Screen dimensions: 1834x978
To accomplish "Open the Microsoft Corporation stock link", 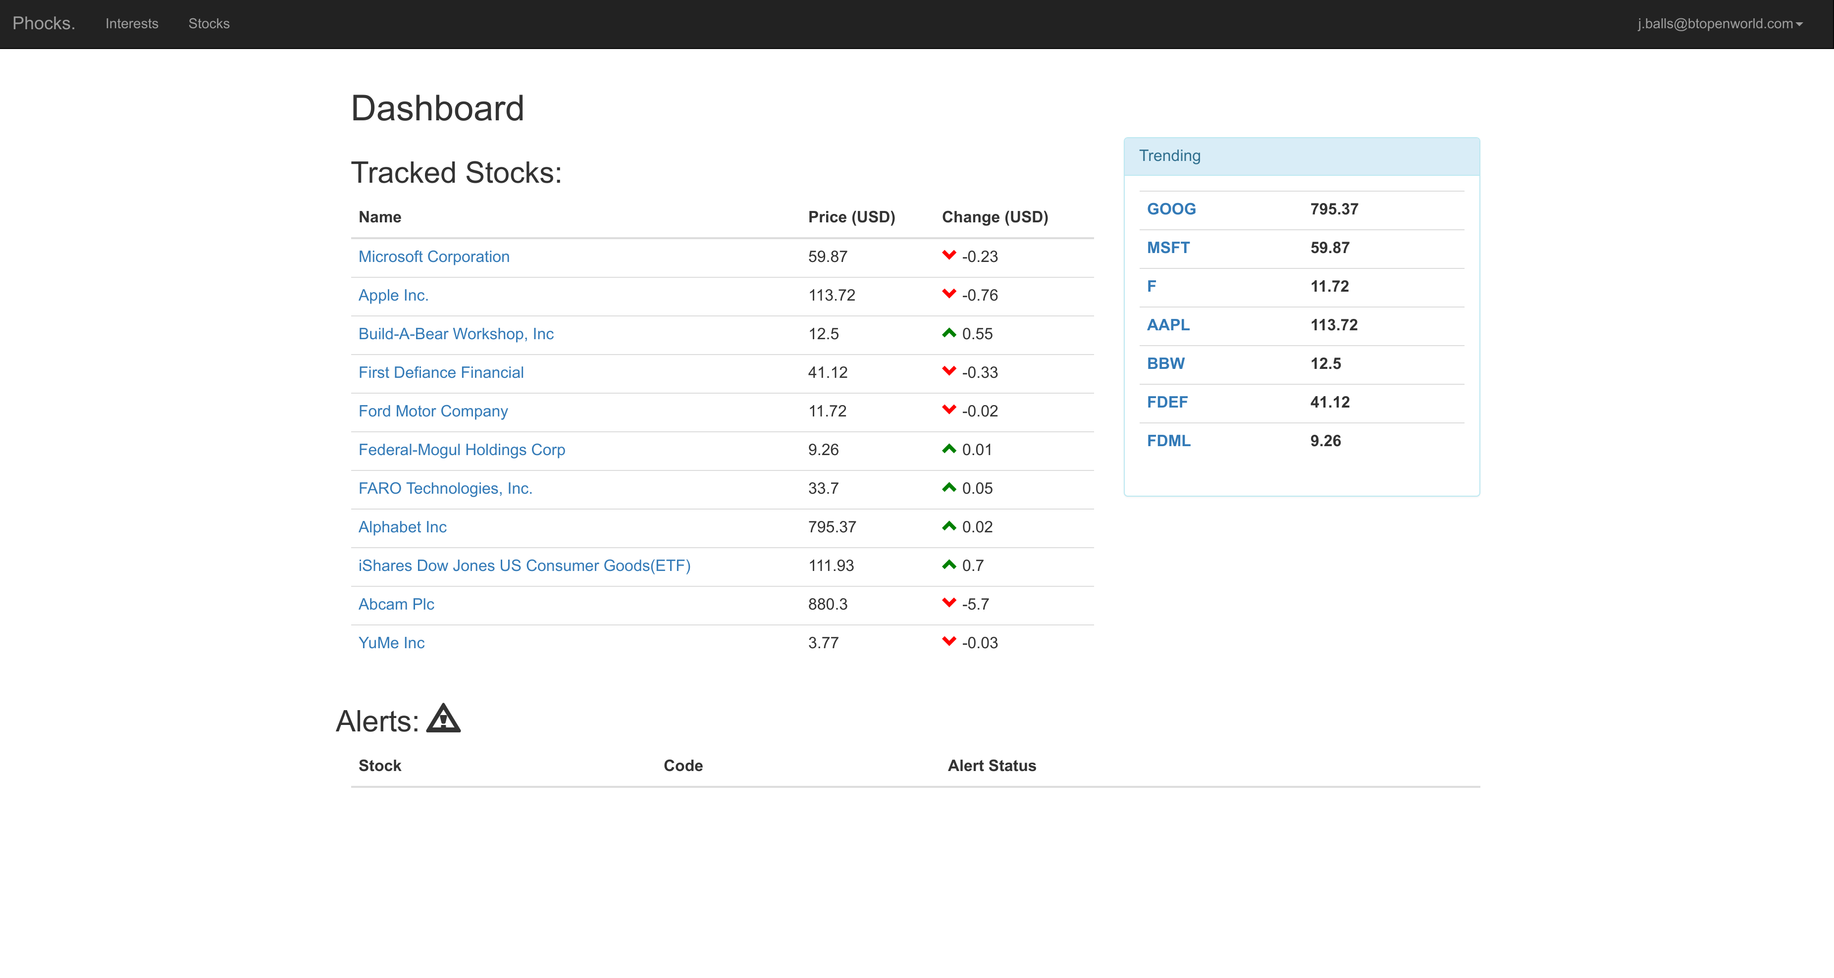I will tap(433, 256).
